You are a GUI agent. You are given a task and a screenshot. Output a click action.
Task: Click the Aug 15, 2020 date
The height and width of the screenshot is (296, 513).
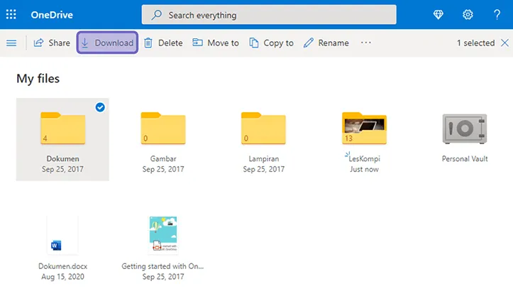point(63,277)
